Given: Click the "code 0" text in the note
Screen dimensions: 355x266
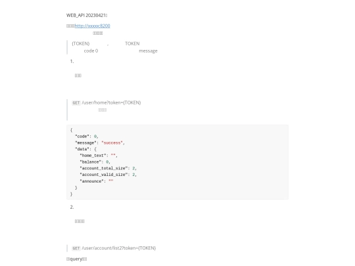Looking at the screenshot, I should pyautogui.click(x=91, y=51).
